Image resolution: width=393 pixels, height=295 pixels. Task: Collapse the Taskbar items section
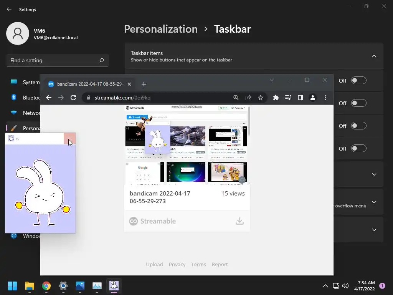tap(374, 56)
